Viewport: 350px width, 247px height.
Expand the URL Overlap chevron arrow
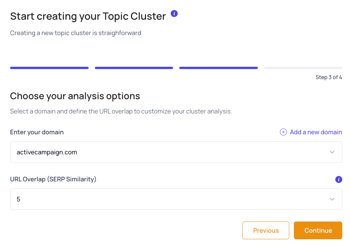pos(332,199)
